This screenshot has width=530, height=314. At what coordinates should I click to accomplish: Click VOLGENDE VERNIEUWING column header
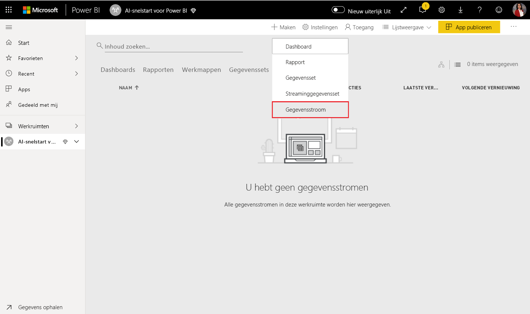[491, 88]
